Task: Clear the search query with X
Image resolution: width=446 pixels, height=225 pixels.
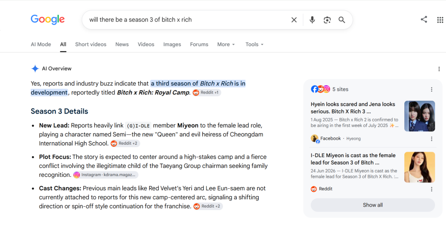Action: click(294, 20)
